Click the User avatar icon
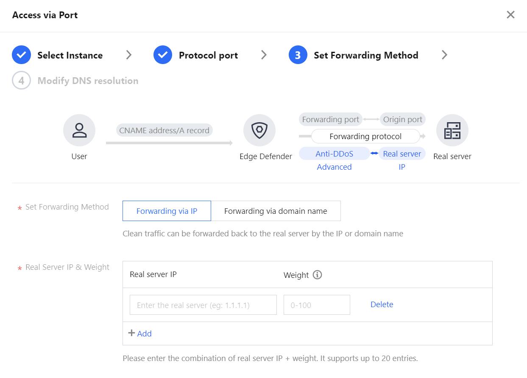This screenshot has width=527, height=378. tap(79, 130)
